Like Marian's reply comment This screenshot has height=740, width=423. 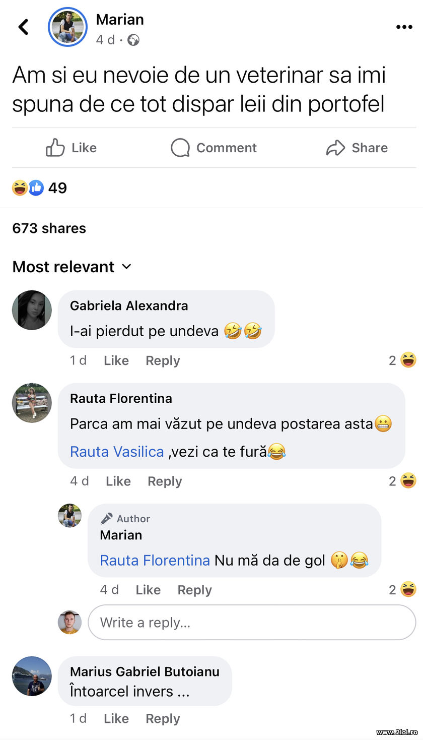(148, 590)
